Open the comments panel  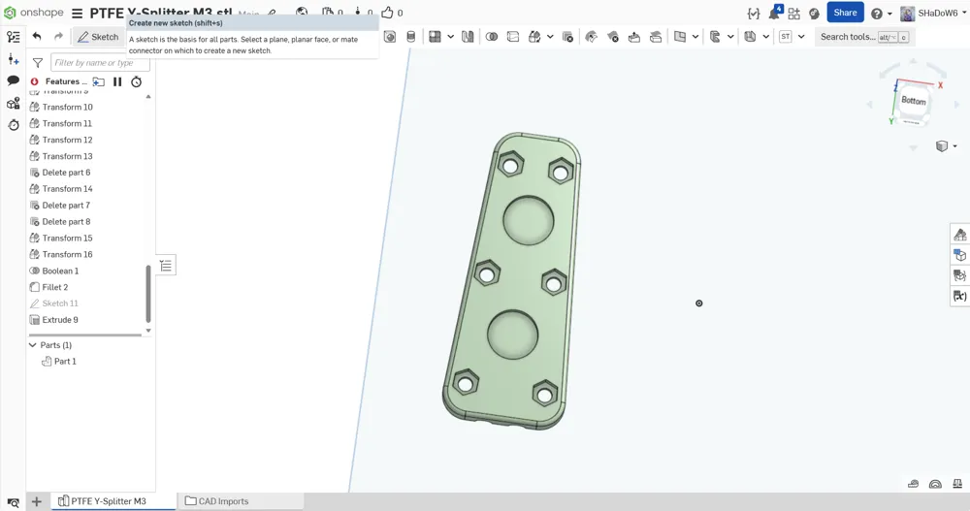[x=13, y=80]
